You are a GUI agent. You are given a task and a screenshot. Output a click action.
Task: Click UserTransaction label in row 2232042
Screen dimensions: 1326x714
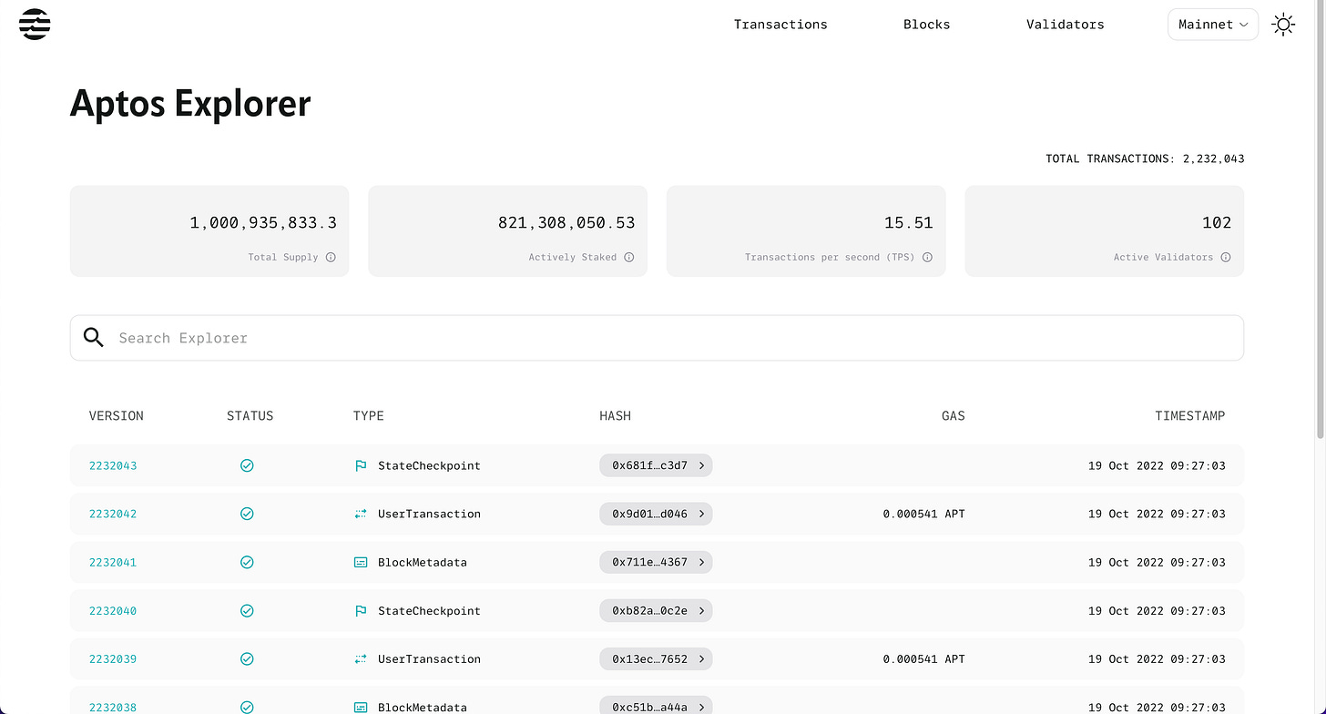pyautogui.click(x=429, y=514)
